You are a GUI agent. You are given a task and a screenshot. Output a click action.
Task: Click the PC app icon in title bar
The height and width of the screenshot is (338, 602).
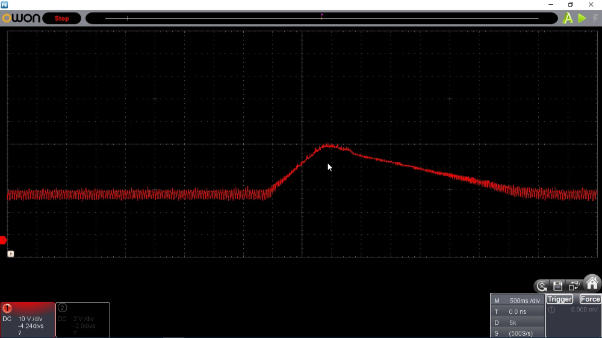point(4,5)
